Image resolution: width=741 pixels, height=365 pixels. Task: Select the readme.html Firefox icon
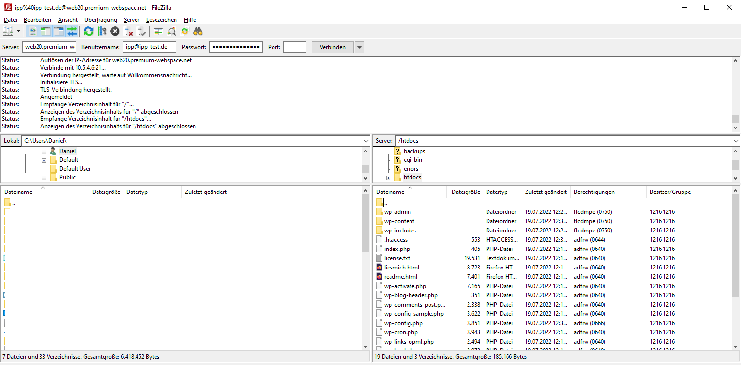pyautogui.click(x=380, y=277)
